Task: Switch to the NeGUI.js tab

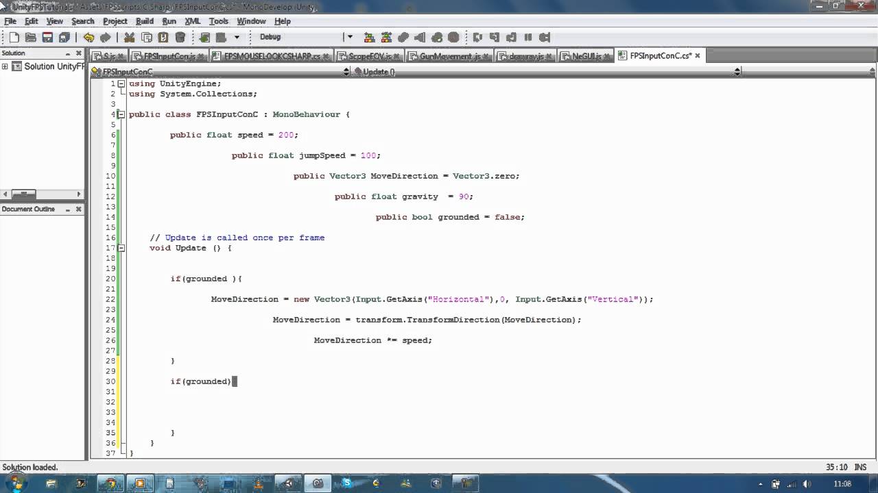Action: coord(586,56)
